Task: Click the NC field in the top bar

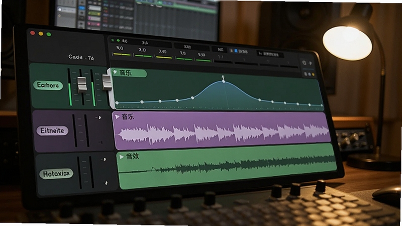Action: 220,50
